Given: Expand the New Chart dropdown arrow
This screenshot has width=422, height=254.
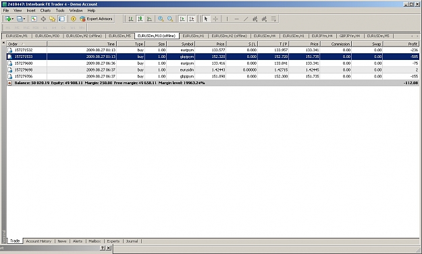Looking at the screenshot, I should [x=13, y=19].
